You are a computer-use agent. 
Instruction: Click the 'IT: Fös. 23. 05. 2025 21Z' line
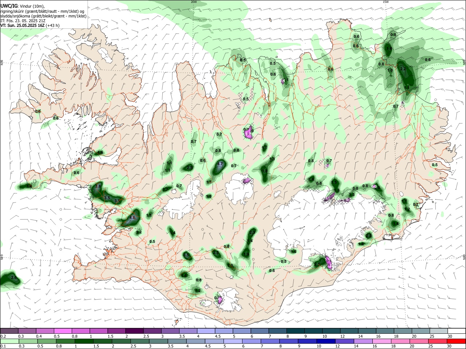click(x=23, y=21)
